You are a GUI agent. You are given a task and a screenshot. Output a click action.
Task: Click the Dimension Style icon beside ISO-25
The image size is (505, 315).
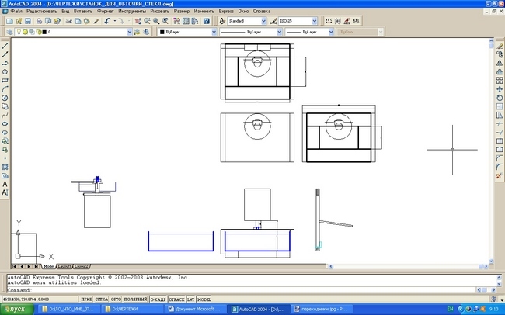click(273, 21)
